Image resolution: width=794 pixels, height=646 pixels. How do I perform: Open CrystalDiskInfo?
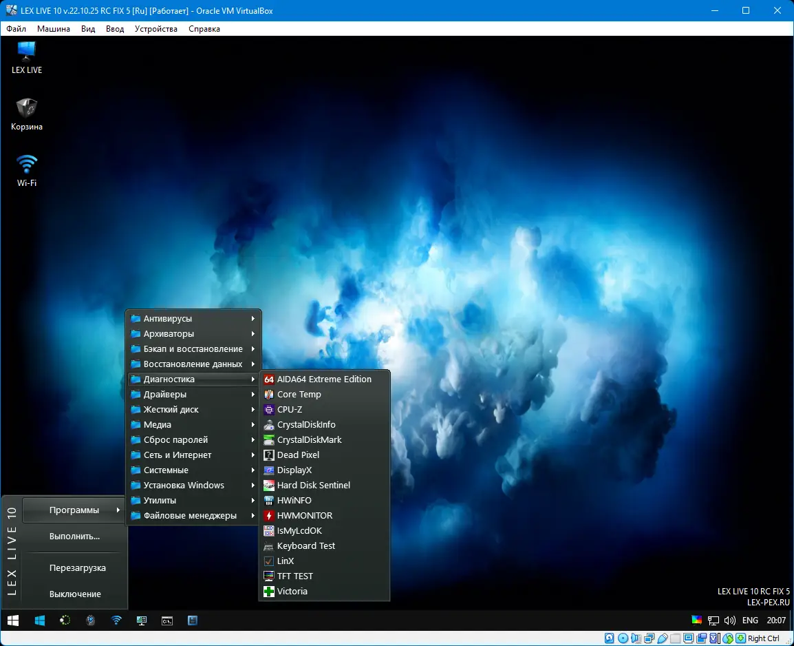pyautogui.click(x=324, y=425)
